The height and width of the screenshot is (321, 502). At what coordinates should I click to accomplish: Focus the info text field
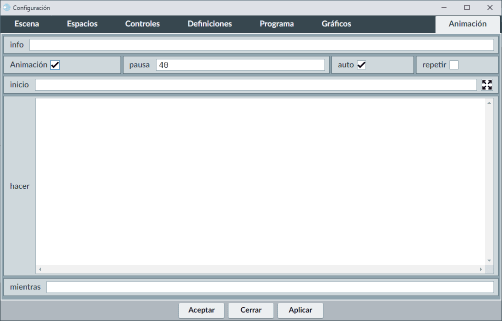pyautogui.click(x=261, y=45)
